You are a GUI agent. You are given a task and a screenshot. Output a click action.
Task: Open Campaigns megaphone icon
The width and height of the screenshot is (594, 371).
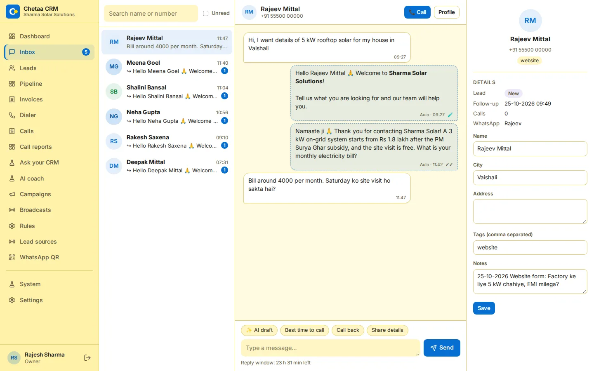pos(12,194)
